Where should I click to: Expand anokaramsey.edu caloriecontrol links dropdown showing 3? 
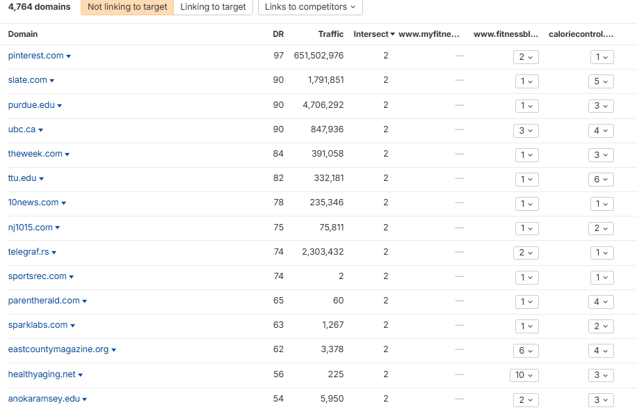coord(602,399)
